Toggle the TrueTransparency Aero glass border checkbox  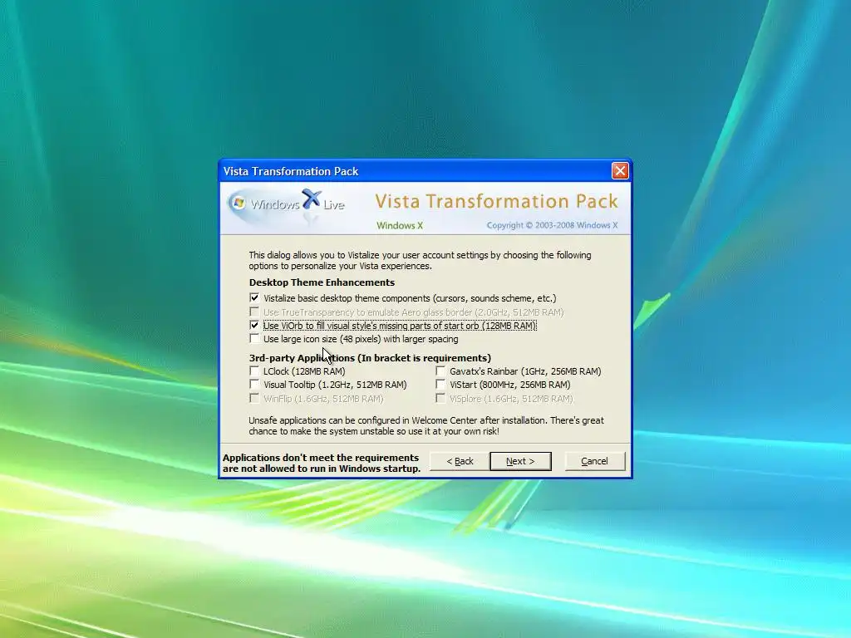coord(254,312)
